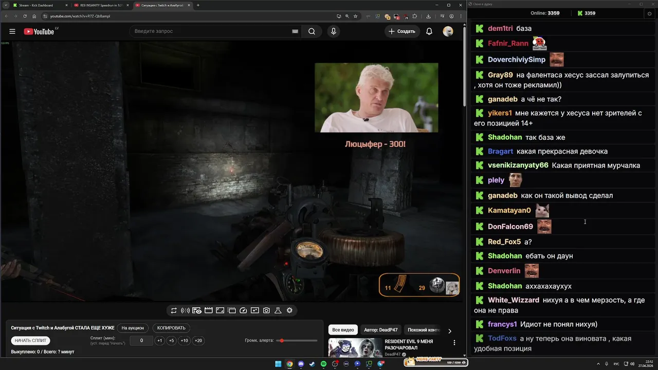Click the YouTube search magnifier button
The width and height of the screenshot is (658, 370).
(x=312, y=31)
